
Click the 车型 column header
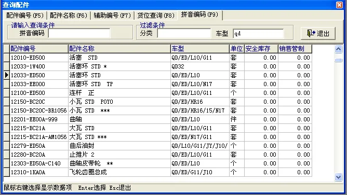pyautogui.click(x=200, y=49)
